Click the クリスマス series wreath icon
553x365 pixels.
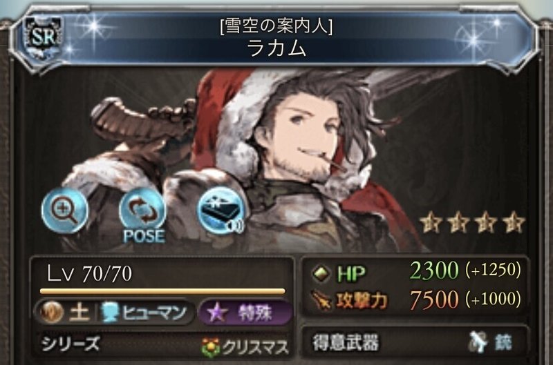[211, 347]
